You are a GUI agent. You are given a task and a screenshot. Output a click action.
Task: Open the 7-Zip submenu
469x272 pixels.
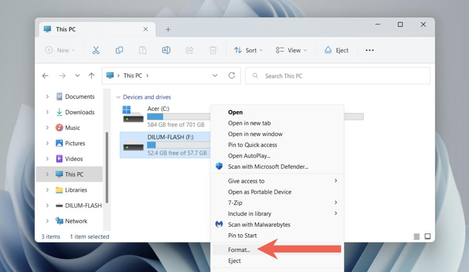pos(236,202)
